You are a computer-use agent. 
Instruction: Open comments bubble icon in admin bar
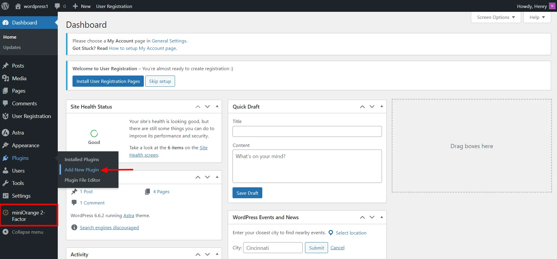click(x=57, y=6)
